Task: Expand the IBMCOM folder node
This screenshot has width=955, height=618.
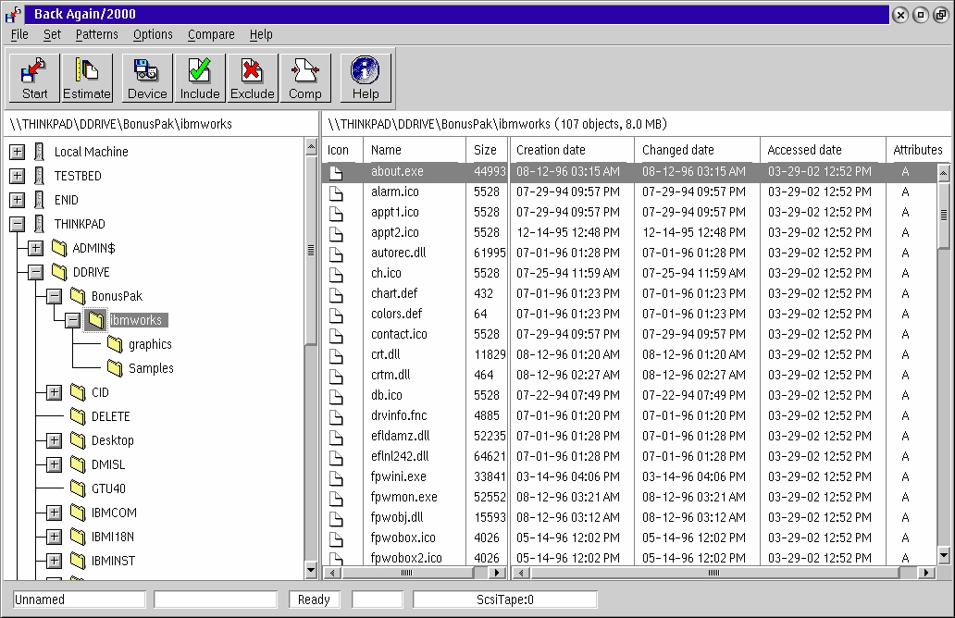Action: click(55, 513)
